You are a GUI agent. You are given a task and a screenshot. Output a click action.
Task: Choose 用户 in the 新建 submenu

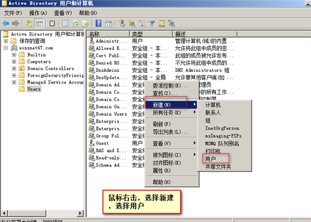[225, 159]
